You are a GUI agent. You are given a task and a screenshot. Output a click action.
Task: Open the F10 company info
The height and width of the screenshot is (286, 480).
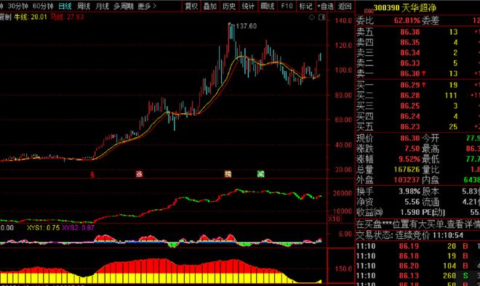pos(287,6)
